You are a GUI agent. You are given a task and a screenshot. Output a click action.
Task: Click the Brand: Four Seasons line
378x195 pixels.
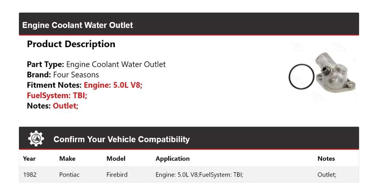63,75
